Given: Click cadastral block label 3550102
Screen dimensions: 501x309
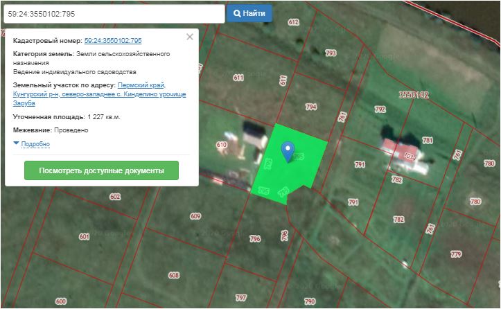Looking at the screenshot, I should [414, 94].
